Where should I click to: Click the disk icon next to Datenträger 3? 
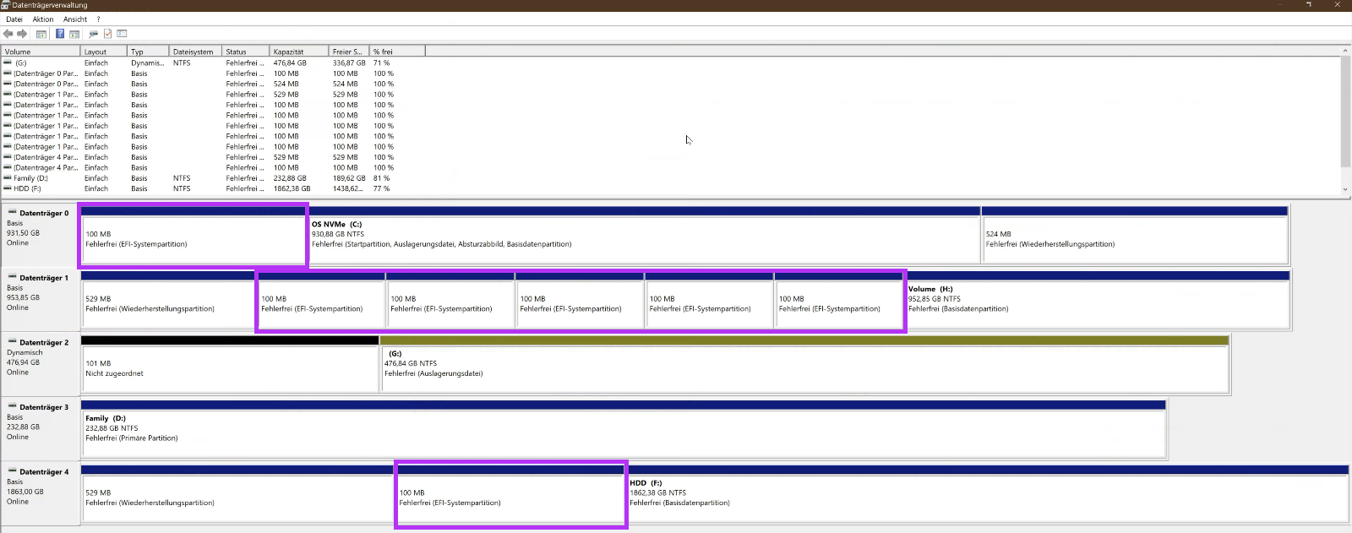13,406
